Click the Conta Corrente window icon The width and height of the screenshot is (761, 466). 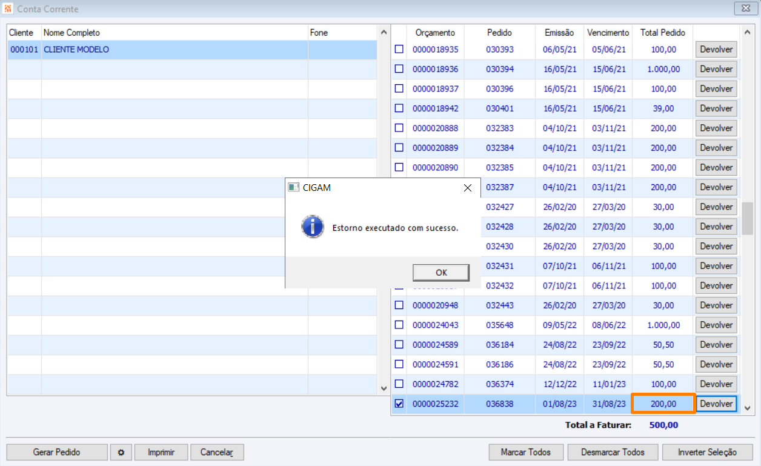point(8,9)
